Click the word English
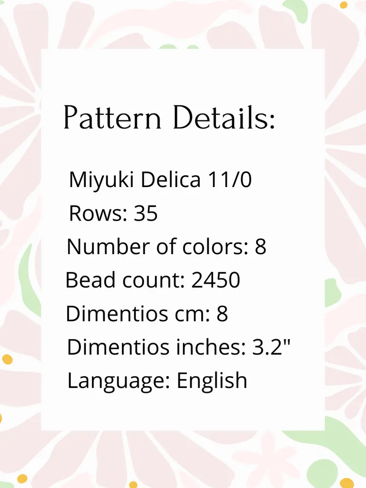This screenshot has width=366, height=488. (x=212, y=381)
